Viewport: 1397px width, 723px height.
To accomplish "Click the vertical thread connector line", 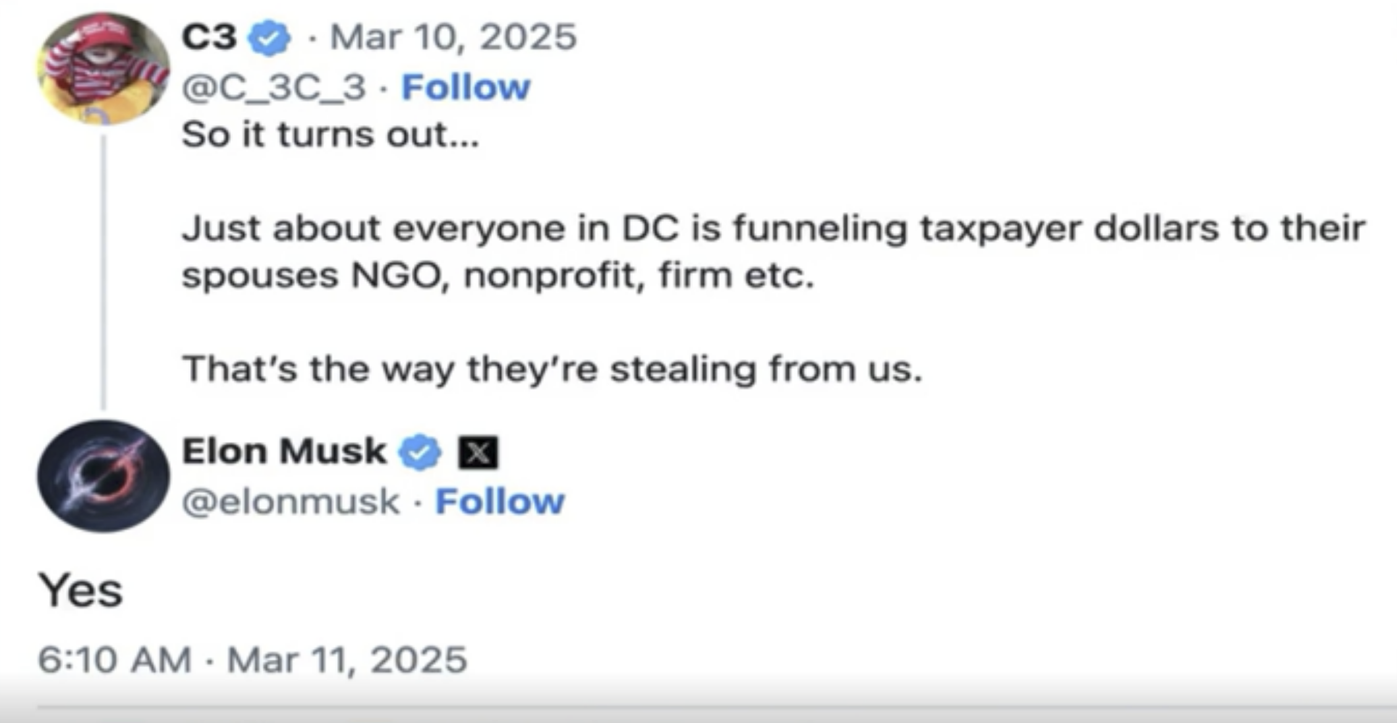I will pyautogui.click(x=103, y=271).
